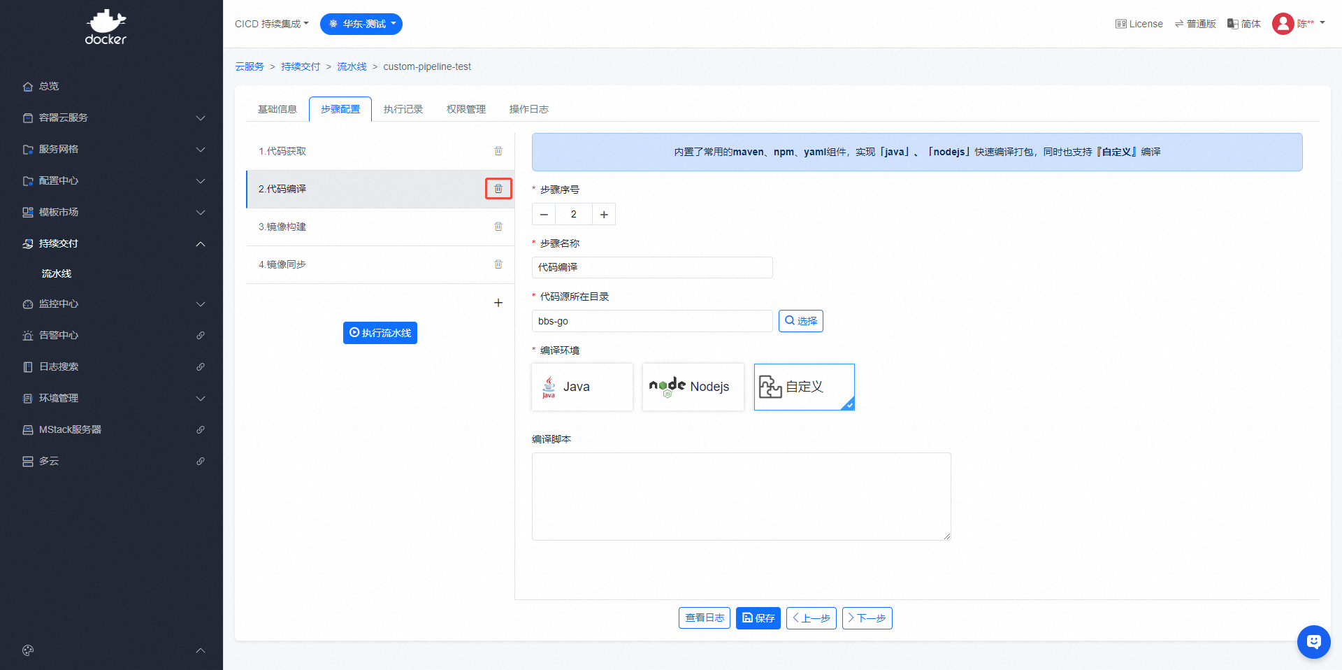Click trash icon for 1.代码获取 step
Viewport: 1342px width, 670px height.
(x=498, y=151)
